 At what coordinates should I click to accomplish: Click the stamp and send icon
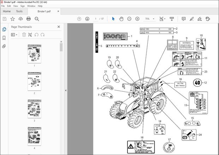pos(208,19)
